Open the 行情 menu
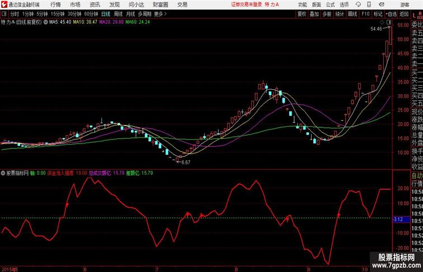Screen dimensions: 423x272 55,4
